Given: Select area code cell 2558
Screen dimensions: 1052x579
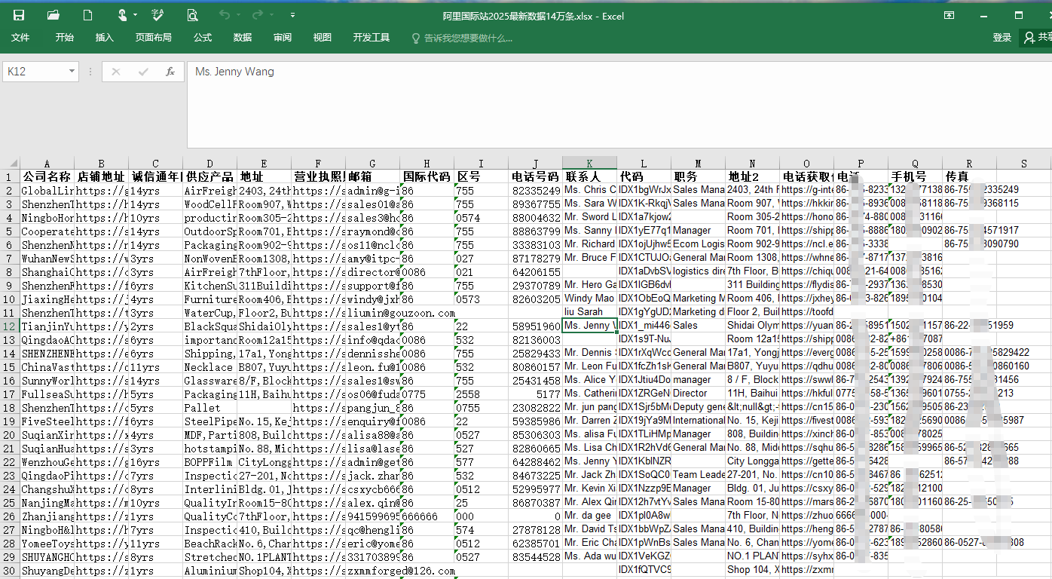Looking at the screenshot, I should click(x=482, y=394).
